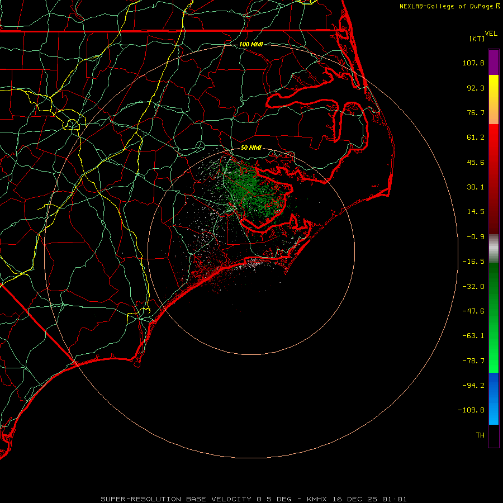The image size is (503, 503).
Task: Click the 50 NMI range ring label
Action: click(251, 148)
